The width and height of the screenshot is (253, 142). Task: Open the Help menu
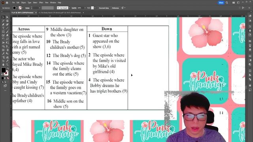pyautogui.click(x=59, y=3)
